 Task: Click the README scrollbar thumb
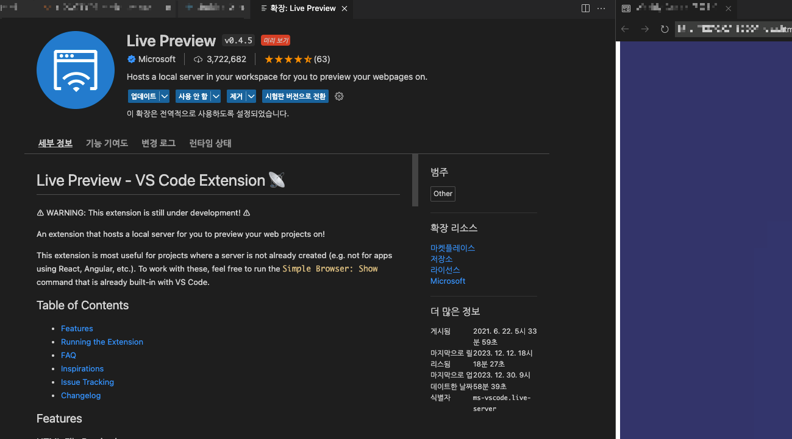[415, 180]
